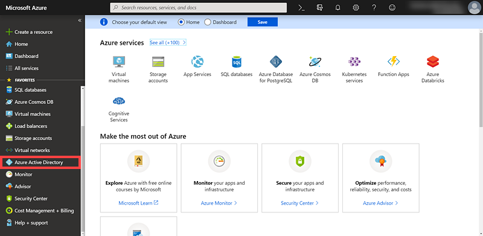The height and width of the screenshot is (236, 483).
Task: Open the Azure Databricks icon
Action: [x=433, y=62]
